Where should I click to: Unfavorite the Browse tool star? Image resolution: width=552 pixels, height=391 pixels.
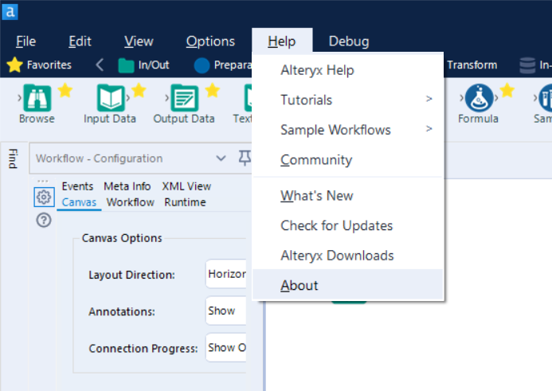point(65,90)
